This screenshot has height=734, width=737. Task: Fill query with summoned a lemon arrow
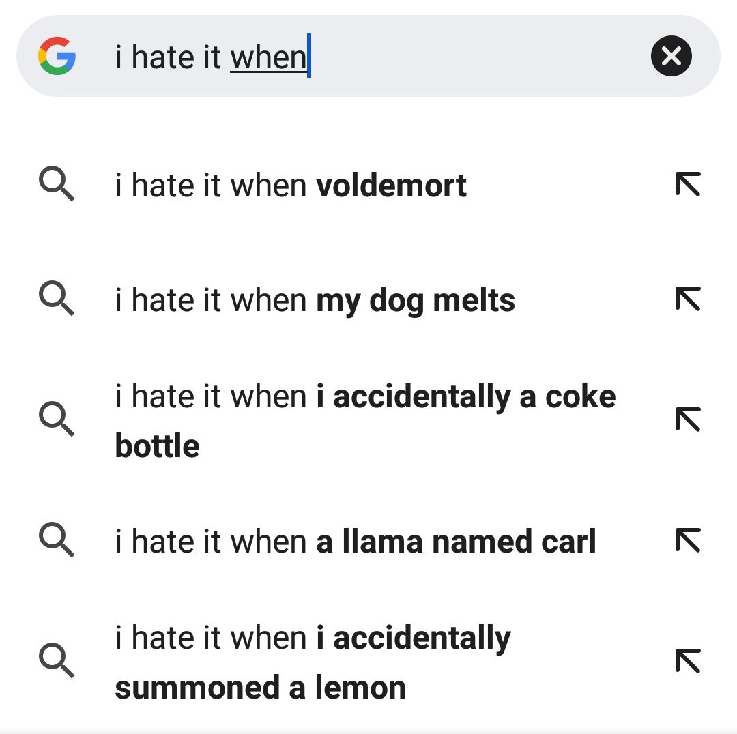click(688, 661)
